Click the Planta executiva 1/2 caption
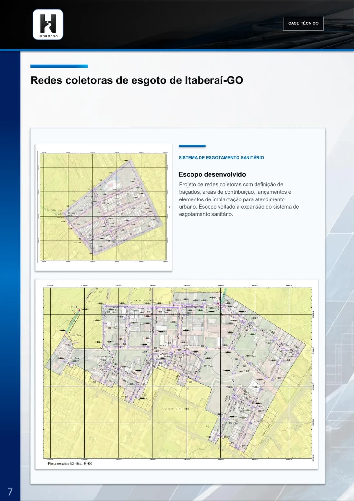 (70, 464)
